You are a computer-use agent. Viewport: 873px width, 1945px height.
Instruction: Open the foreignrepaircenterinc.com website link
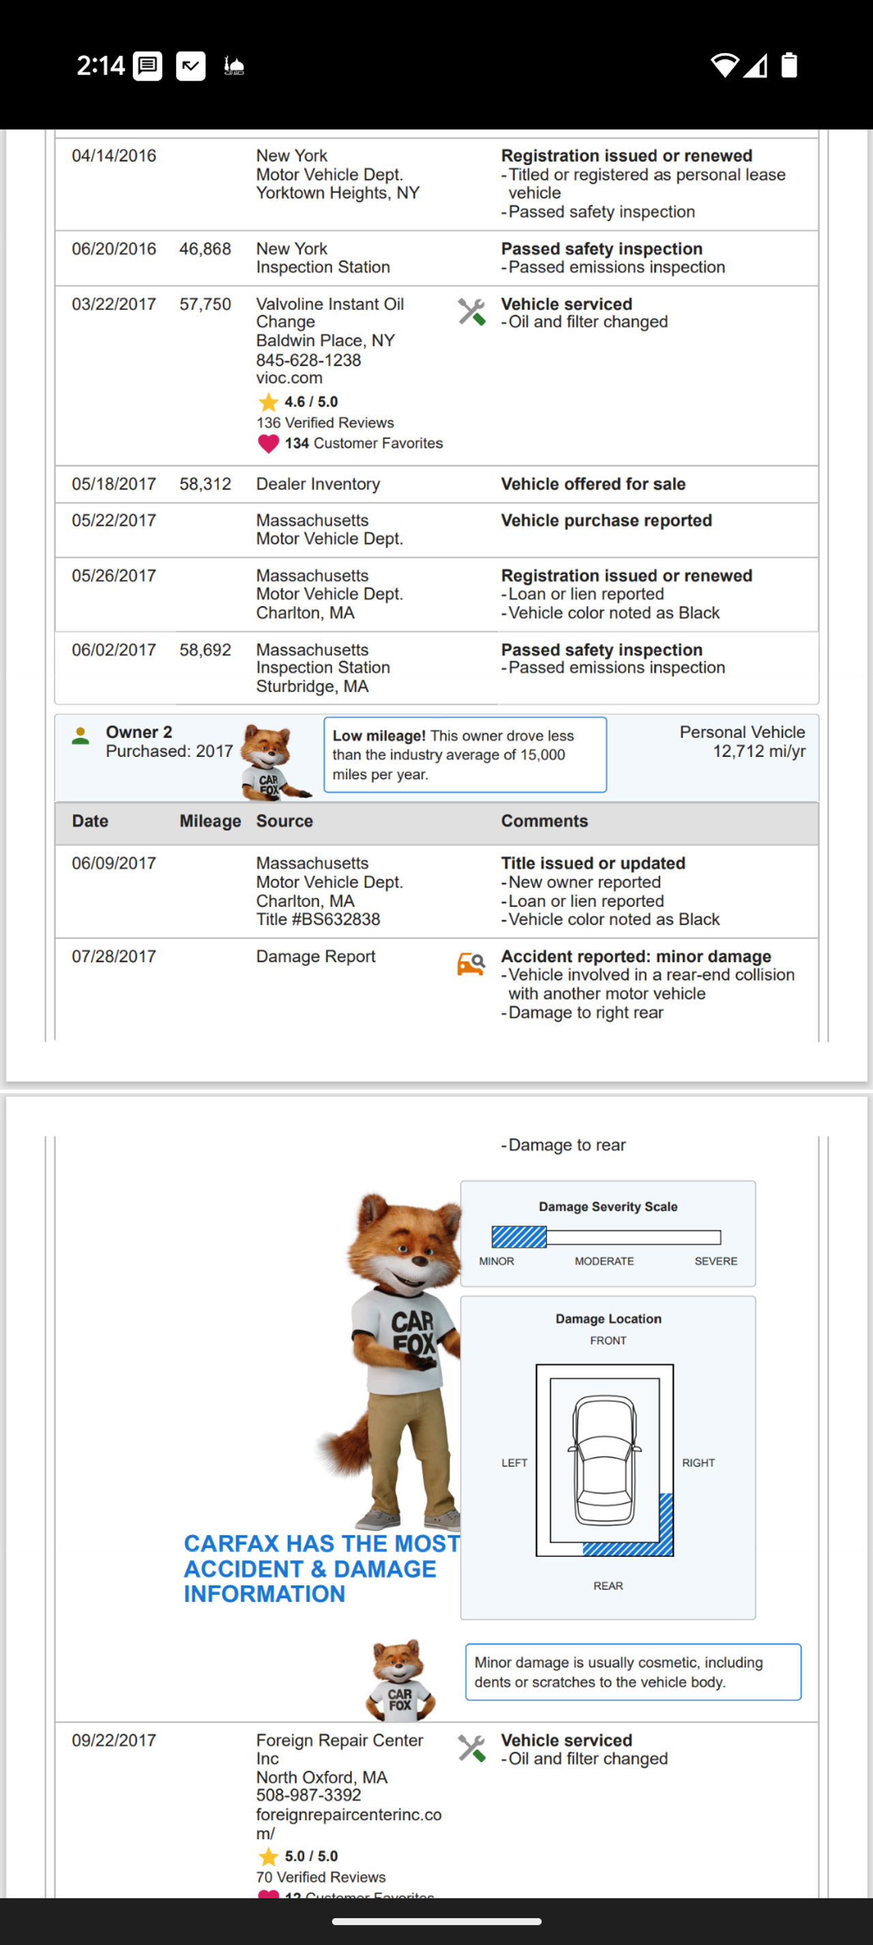click(x=348, y=1824)
